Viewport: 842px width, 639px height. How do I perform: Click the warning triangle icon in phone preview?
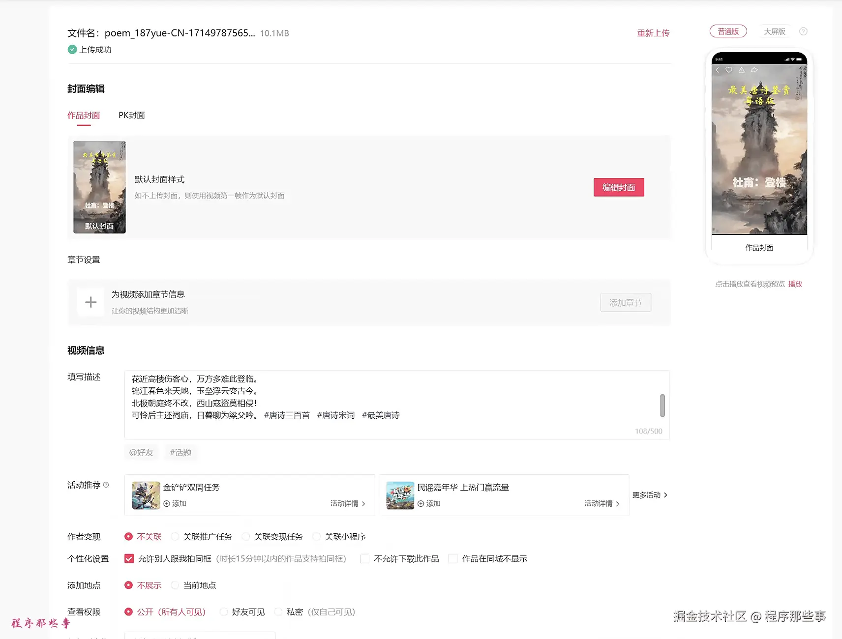point(742,70)
